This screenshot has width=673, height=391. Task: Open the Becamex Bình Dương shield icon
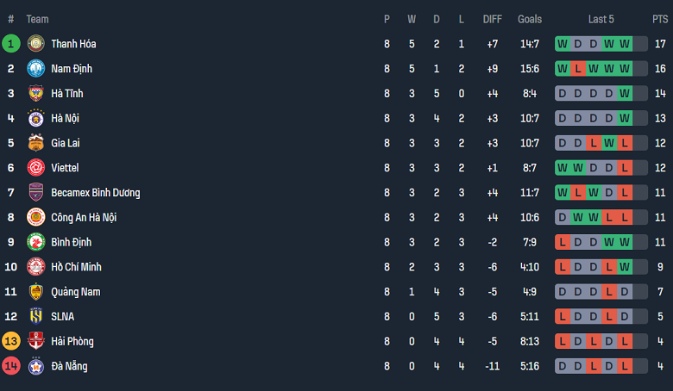[36, 193]
